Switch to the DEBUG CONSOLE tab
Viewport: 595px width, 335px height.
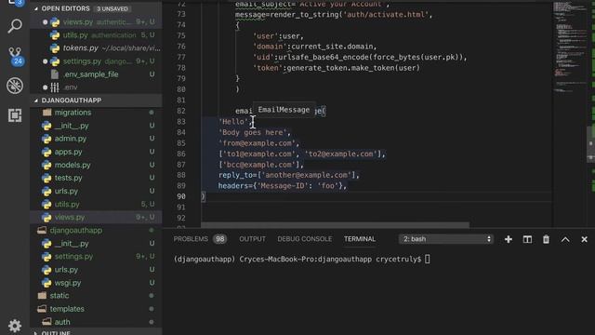(304, 239)
